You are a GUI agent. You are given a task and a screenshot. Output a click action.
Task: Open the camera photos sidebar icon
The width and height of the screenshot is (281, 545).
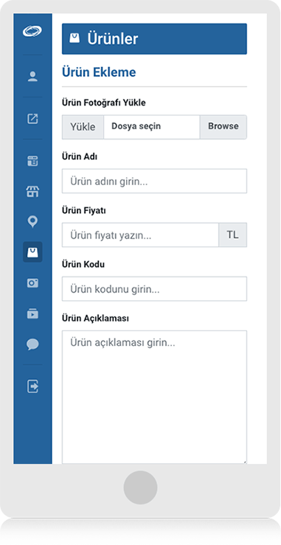(32, 283)
